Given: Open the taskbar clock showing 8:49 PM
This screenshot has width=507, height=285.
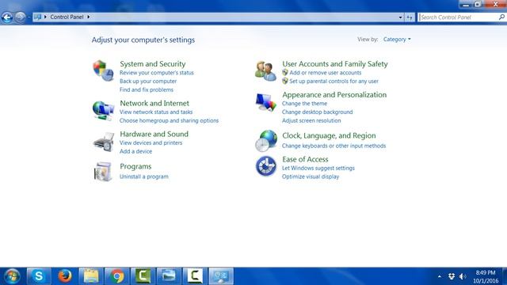Looking at the screenshot, I should 486,276.
